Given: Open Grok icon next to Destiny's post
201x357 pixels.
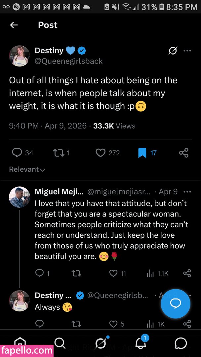Looking at the screenshot, I should coord(173,51).
